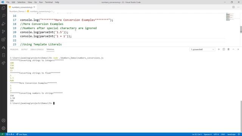Click line number 20 in gutter
Image resolution: width=242 pixels, height=136 pixels.
pos(14,32)
